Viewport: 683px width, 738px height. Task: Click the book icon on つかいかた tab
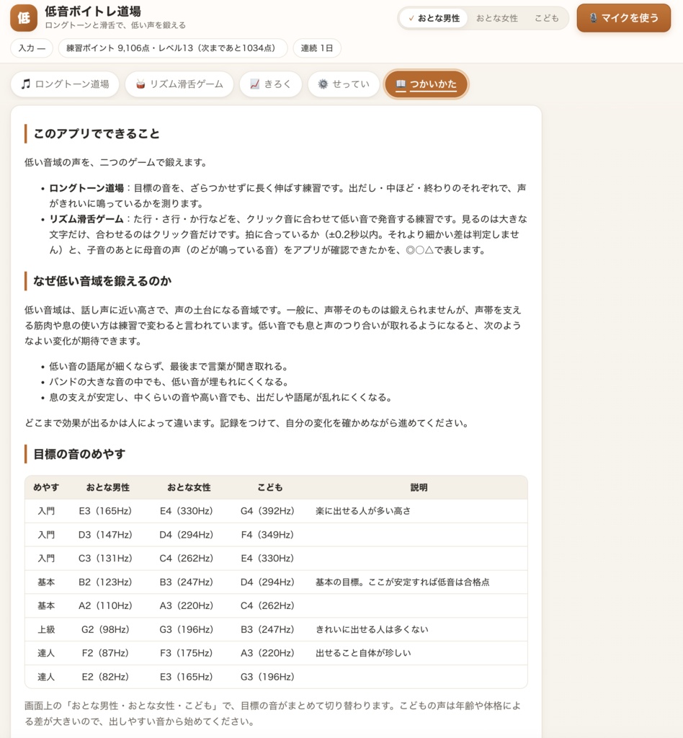401,84
